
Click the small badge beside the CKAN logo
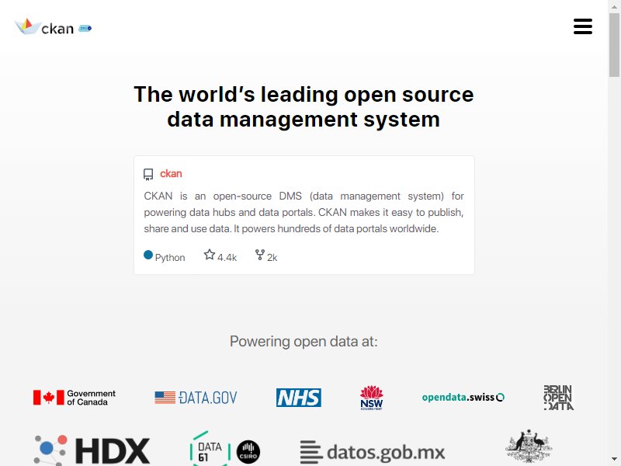click(x=85, y=28)
